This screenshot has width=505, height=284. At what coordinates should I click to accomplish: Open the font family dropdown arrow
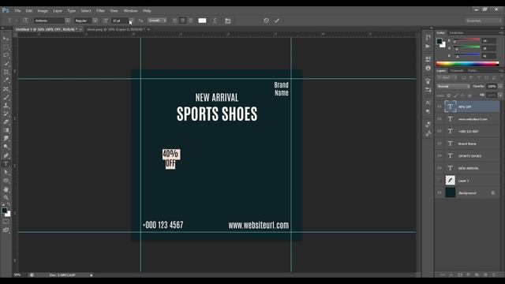tap(67, 21)
